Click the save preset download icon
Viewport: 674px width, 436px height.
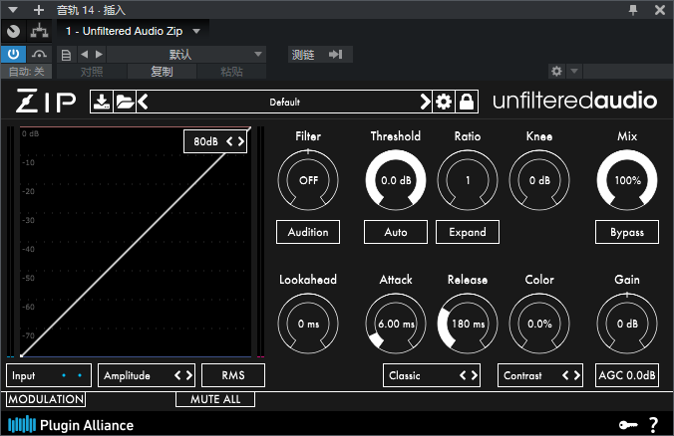[102, 102]
